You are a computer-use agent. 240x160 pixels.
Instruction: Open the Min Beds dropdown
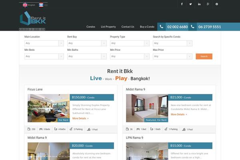click(44, 56)
